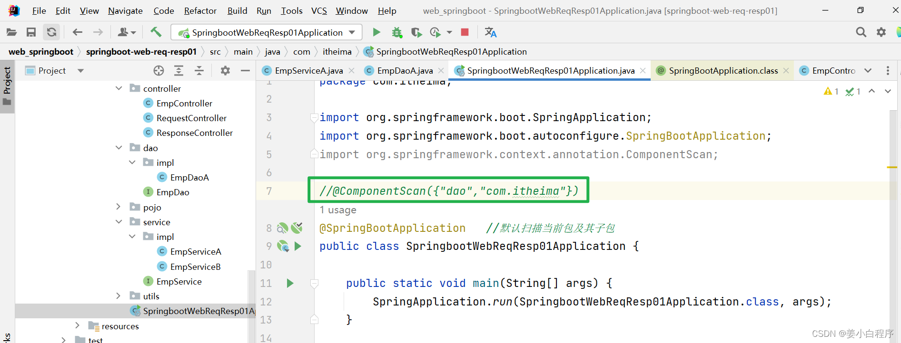Image resolution: width=901 pixels, height=343 pixels.
Task: Open editor tabs more options menu
Action: 888,71
